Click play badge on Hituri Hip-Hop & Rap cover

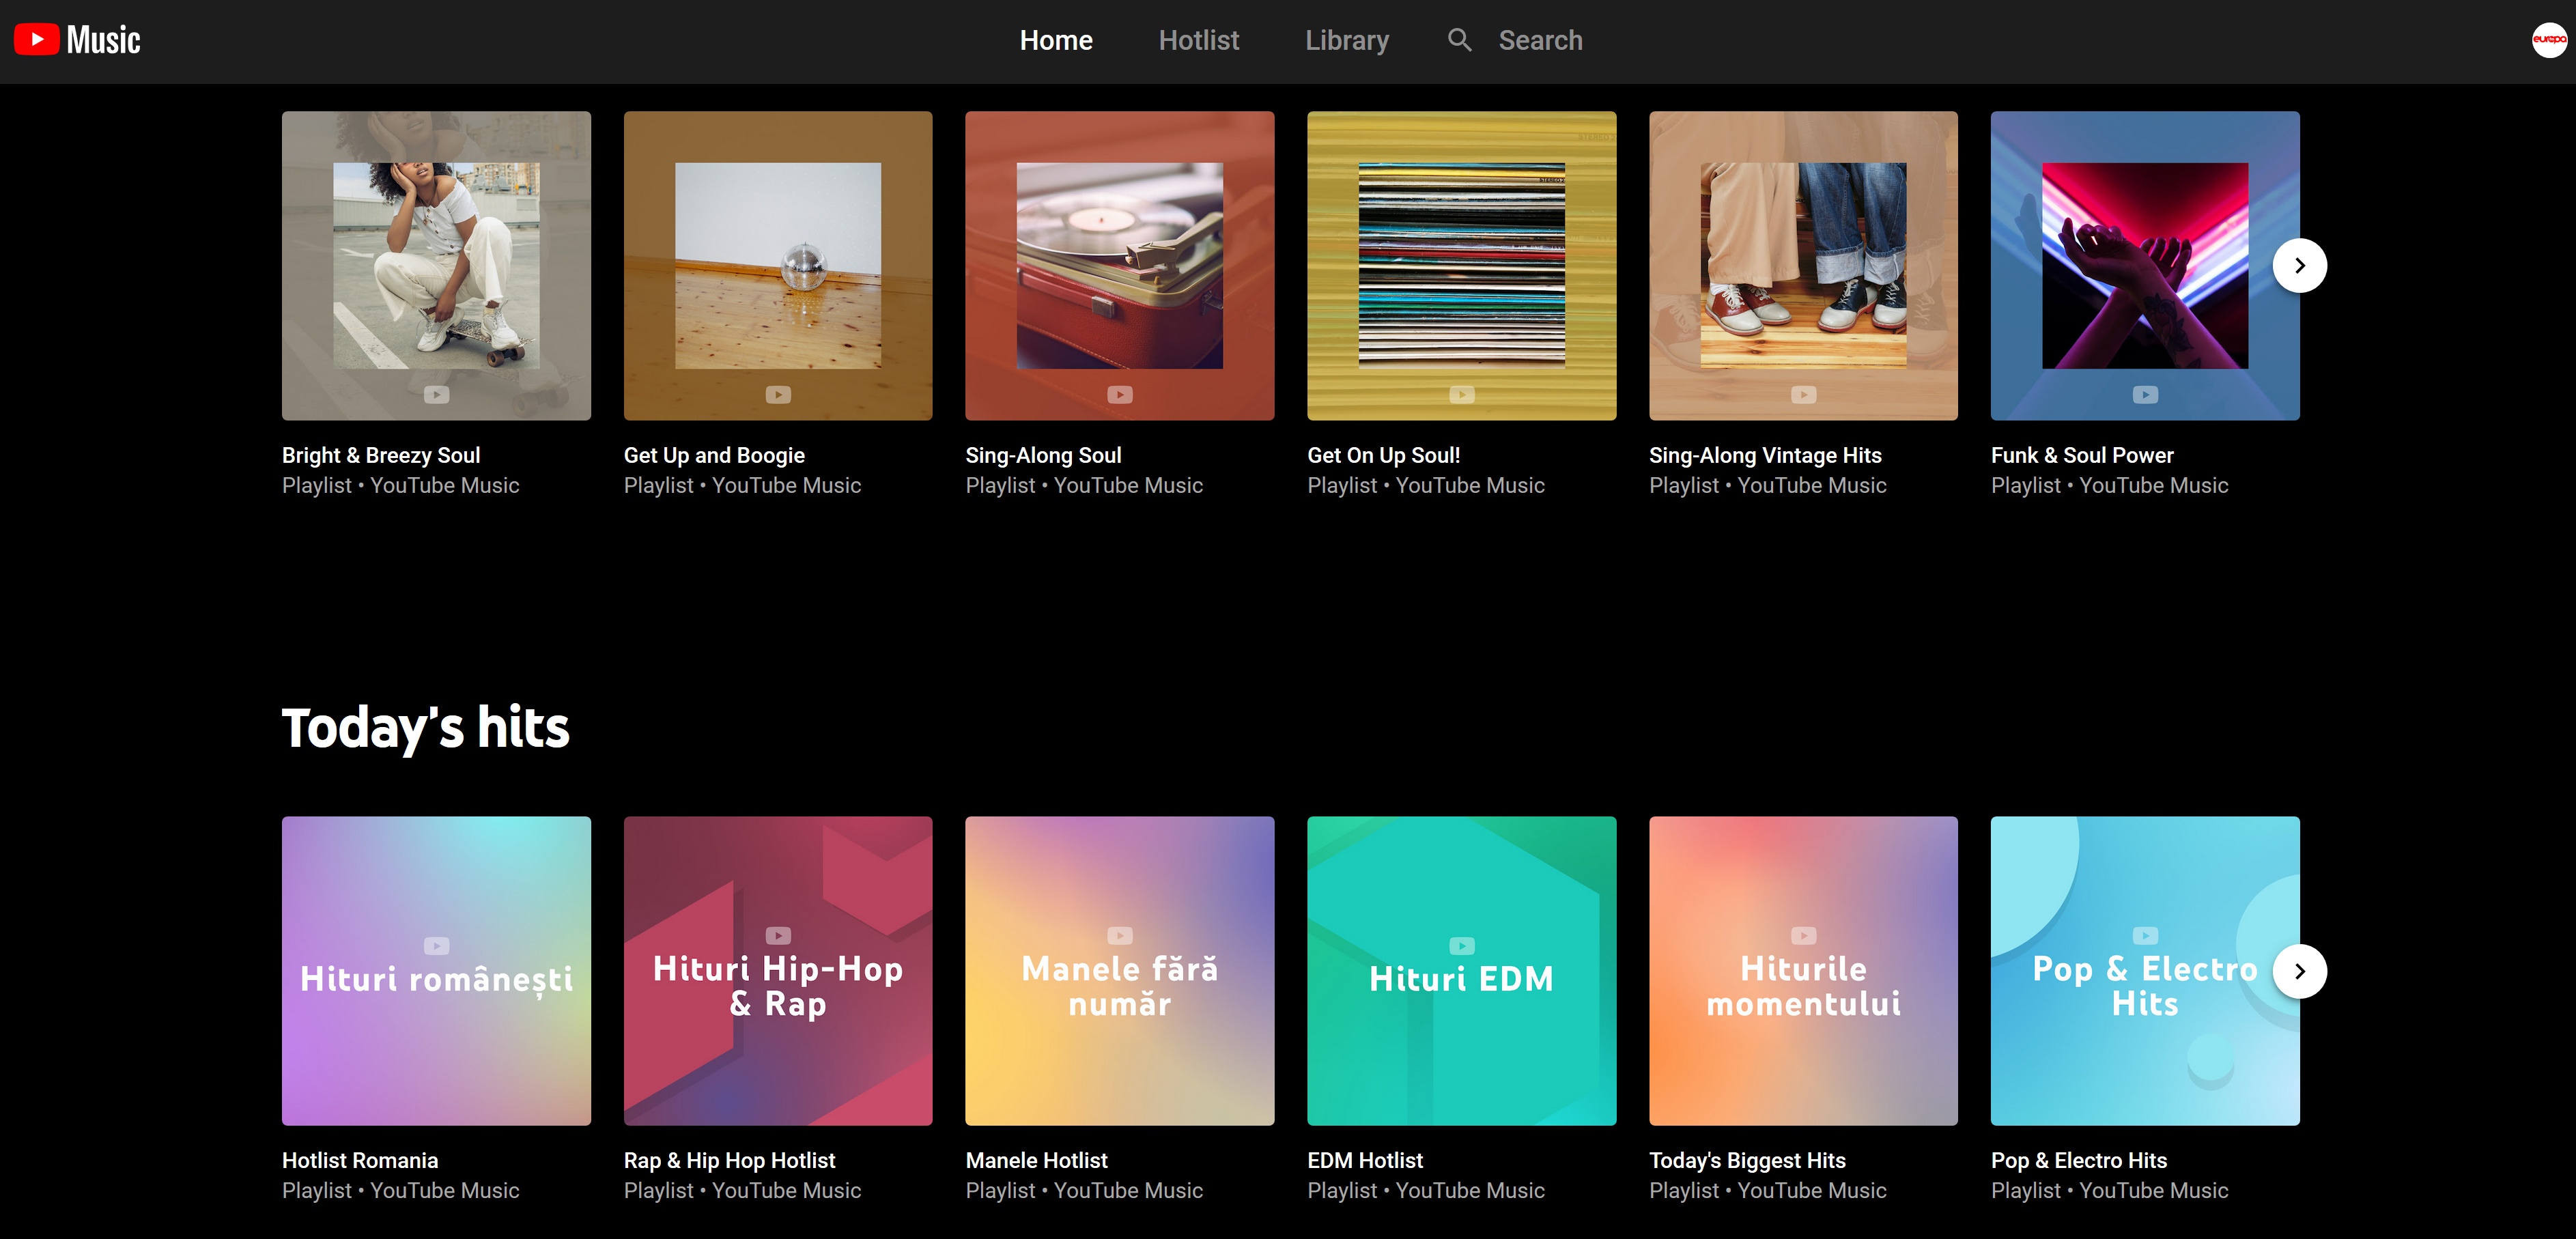coord(778,935)
